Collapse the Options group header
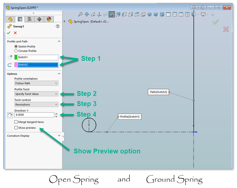This screenshot has height=188, width=237. tap(59, 74)
